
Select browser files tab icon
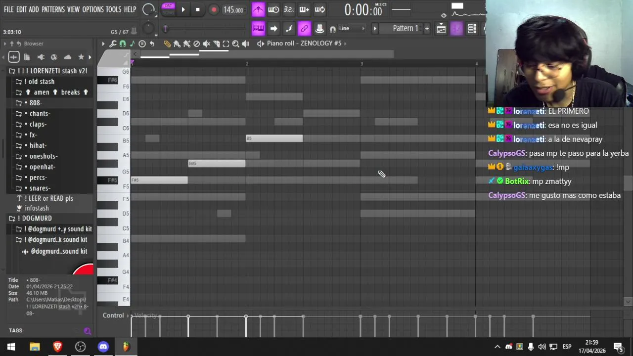click(27, 57)
